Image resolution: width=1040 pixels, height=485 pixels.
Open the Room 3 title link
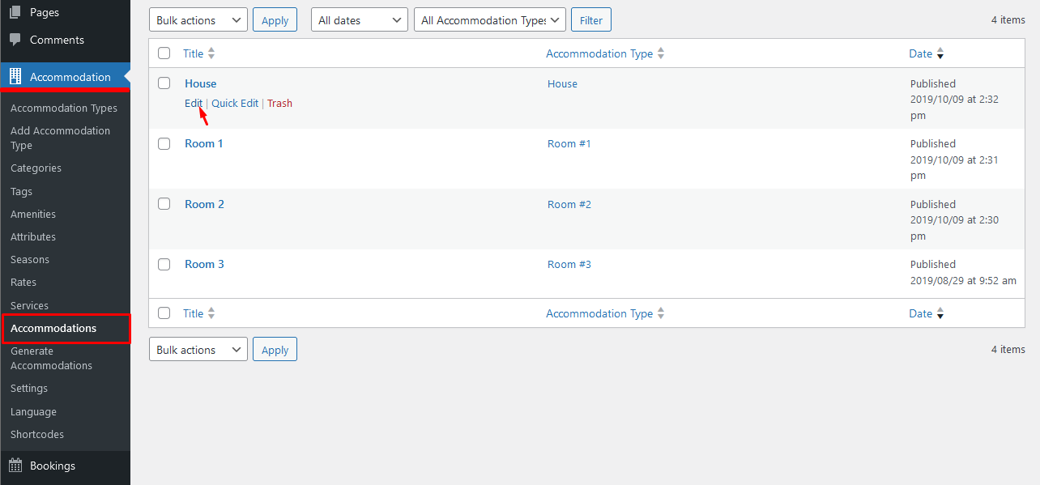205,264
